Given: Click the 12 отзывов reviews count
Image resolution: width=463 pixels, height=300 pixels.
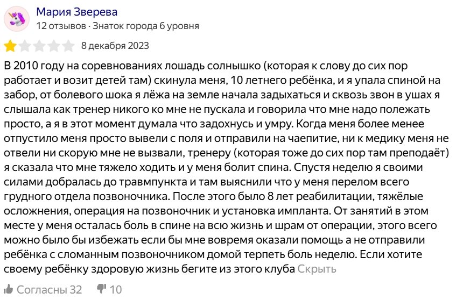Looking at the screenshot, I should click(x=61, y=25).
